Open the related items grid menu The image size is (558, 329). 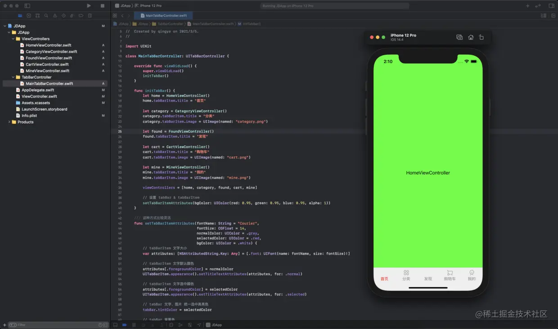click(x=115, y=16)
